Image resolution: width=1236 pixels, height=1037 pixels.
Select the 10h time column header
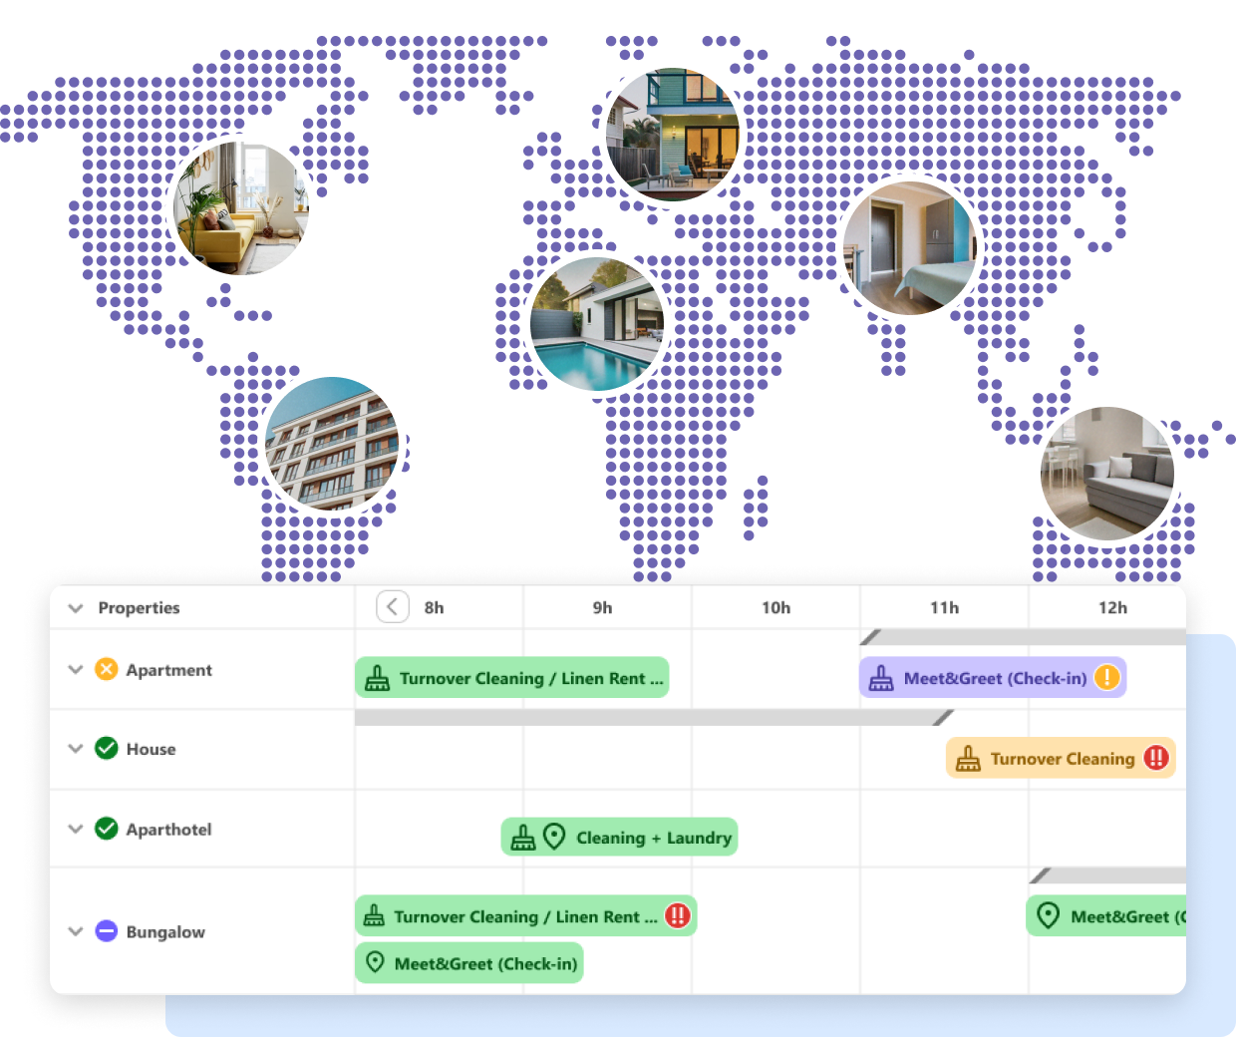775,608
